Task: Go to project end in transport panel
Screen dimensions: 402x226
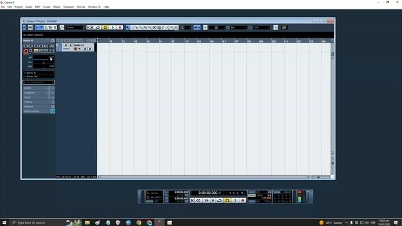Action: (212, 200)
